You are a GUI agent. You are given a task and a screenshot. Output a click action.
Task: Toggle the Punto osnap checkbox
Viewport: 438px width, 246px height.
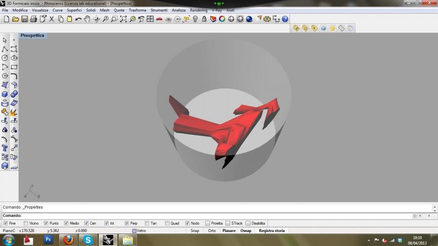pos(46,223)
